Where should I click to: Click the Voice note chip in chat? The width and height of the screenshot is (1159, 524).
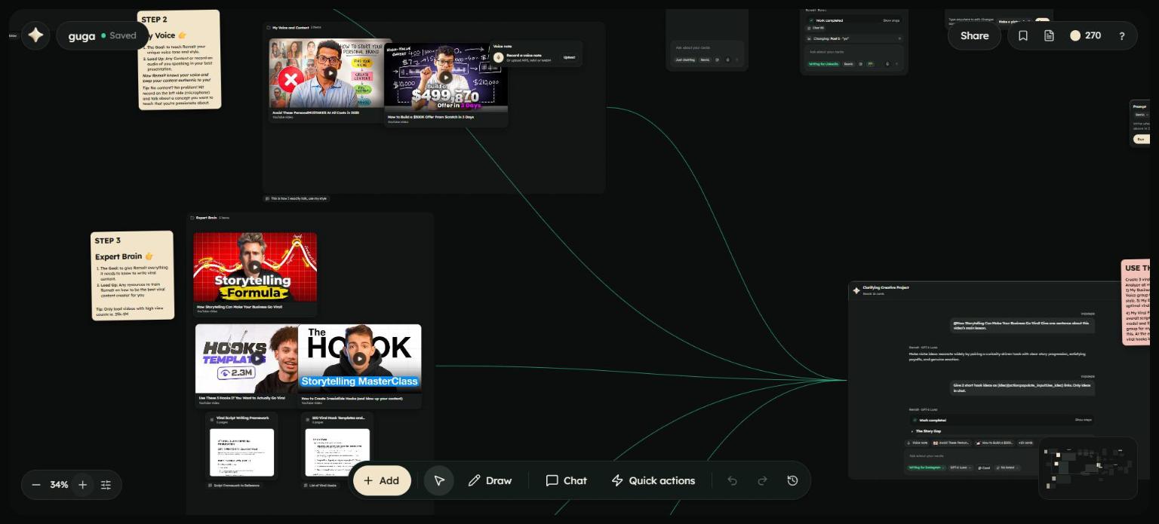coord(918,443)
